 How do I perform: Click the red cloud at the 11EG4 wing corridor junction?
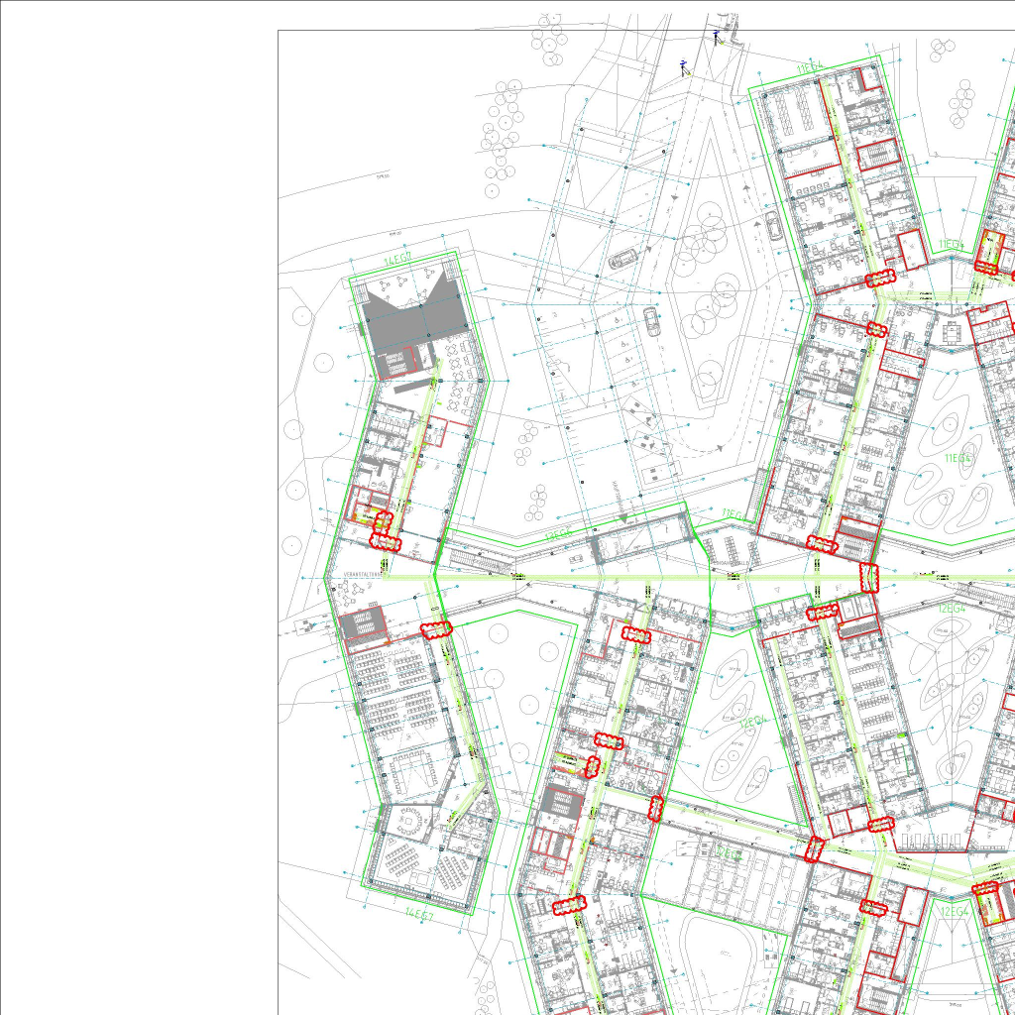coord(879,279)
